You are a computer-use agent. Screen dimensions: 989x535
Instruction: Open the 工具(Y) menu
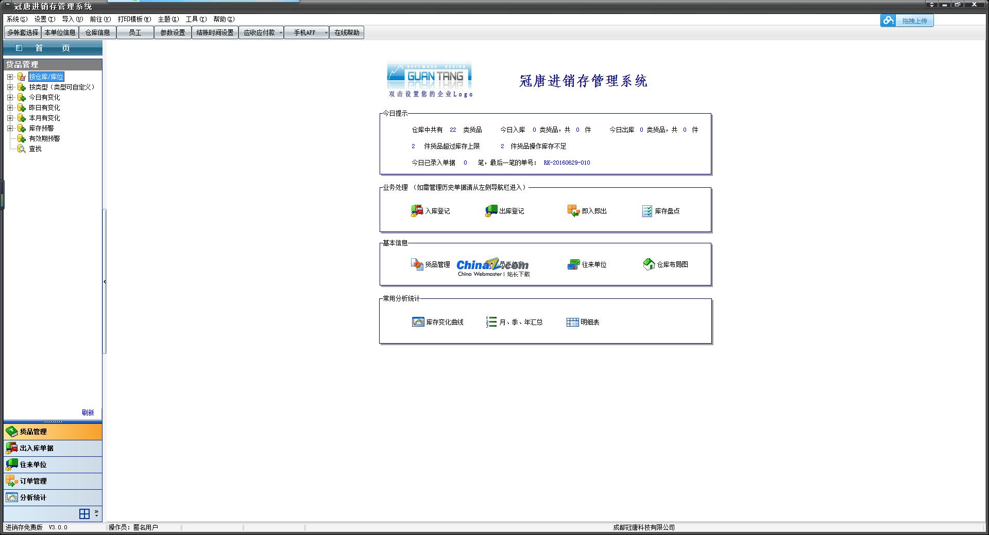pyautogui.click(x=196, y=19)
